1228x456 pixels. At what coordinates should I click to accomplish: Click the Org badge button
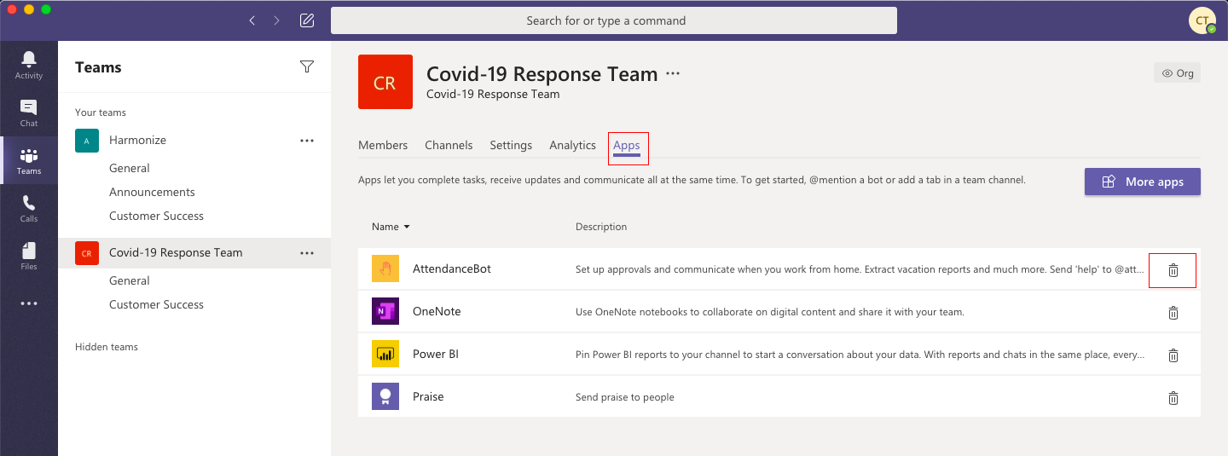point(1177,73)
